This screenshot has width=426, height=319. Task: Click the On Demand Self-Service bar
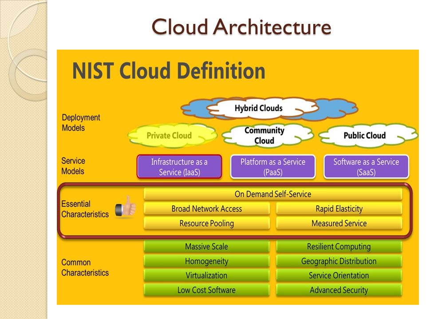[x=273, y=194]
